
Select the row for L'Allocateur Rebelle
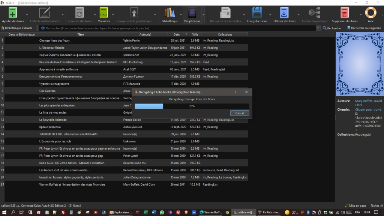pos(126,48)
